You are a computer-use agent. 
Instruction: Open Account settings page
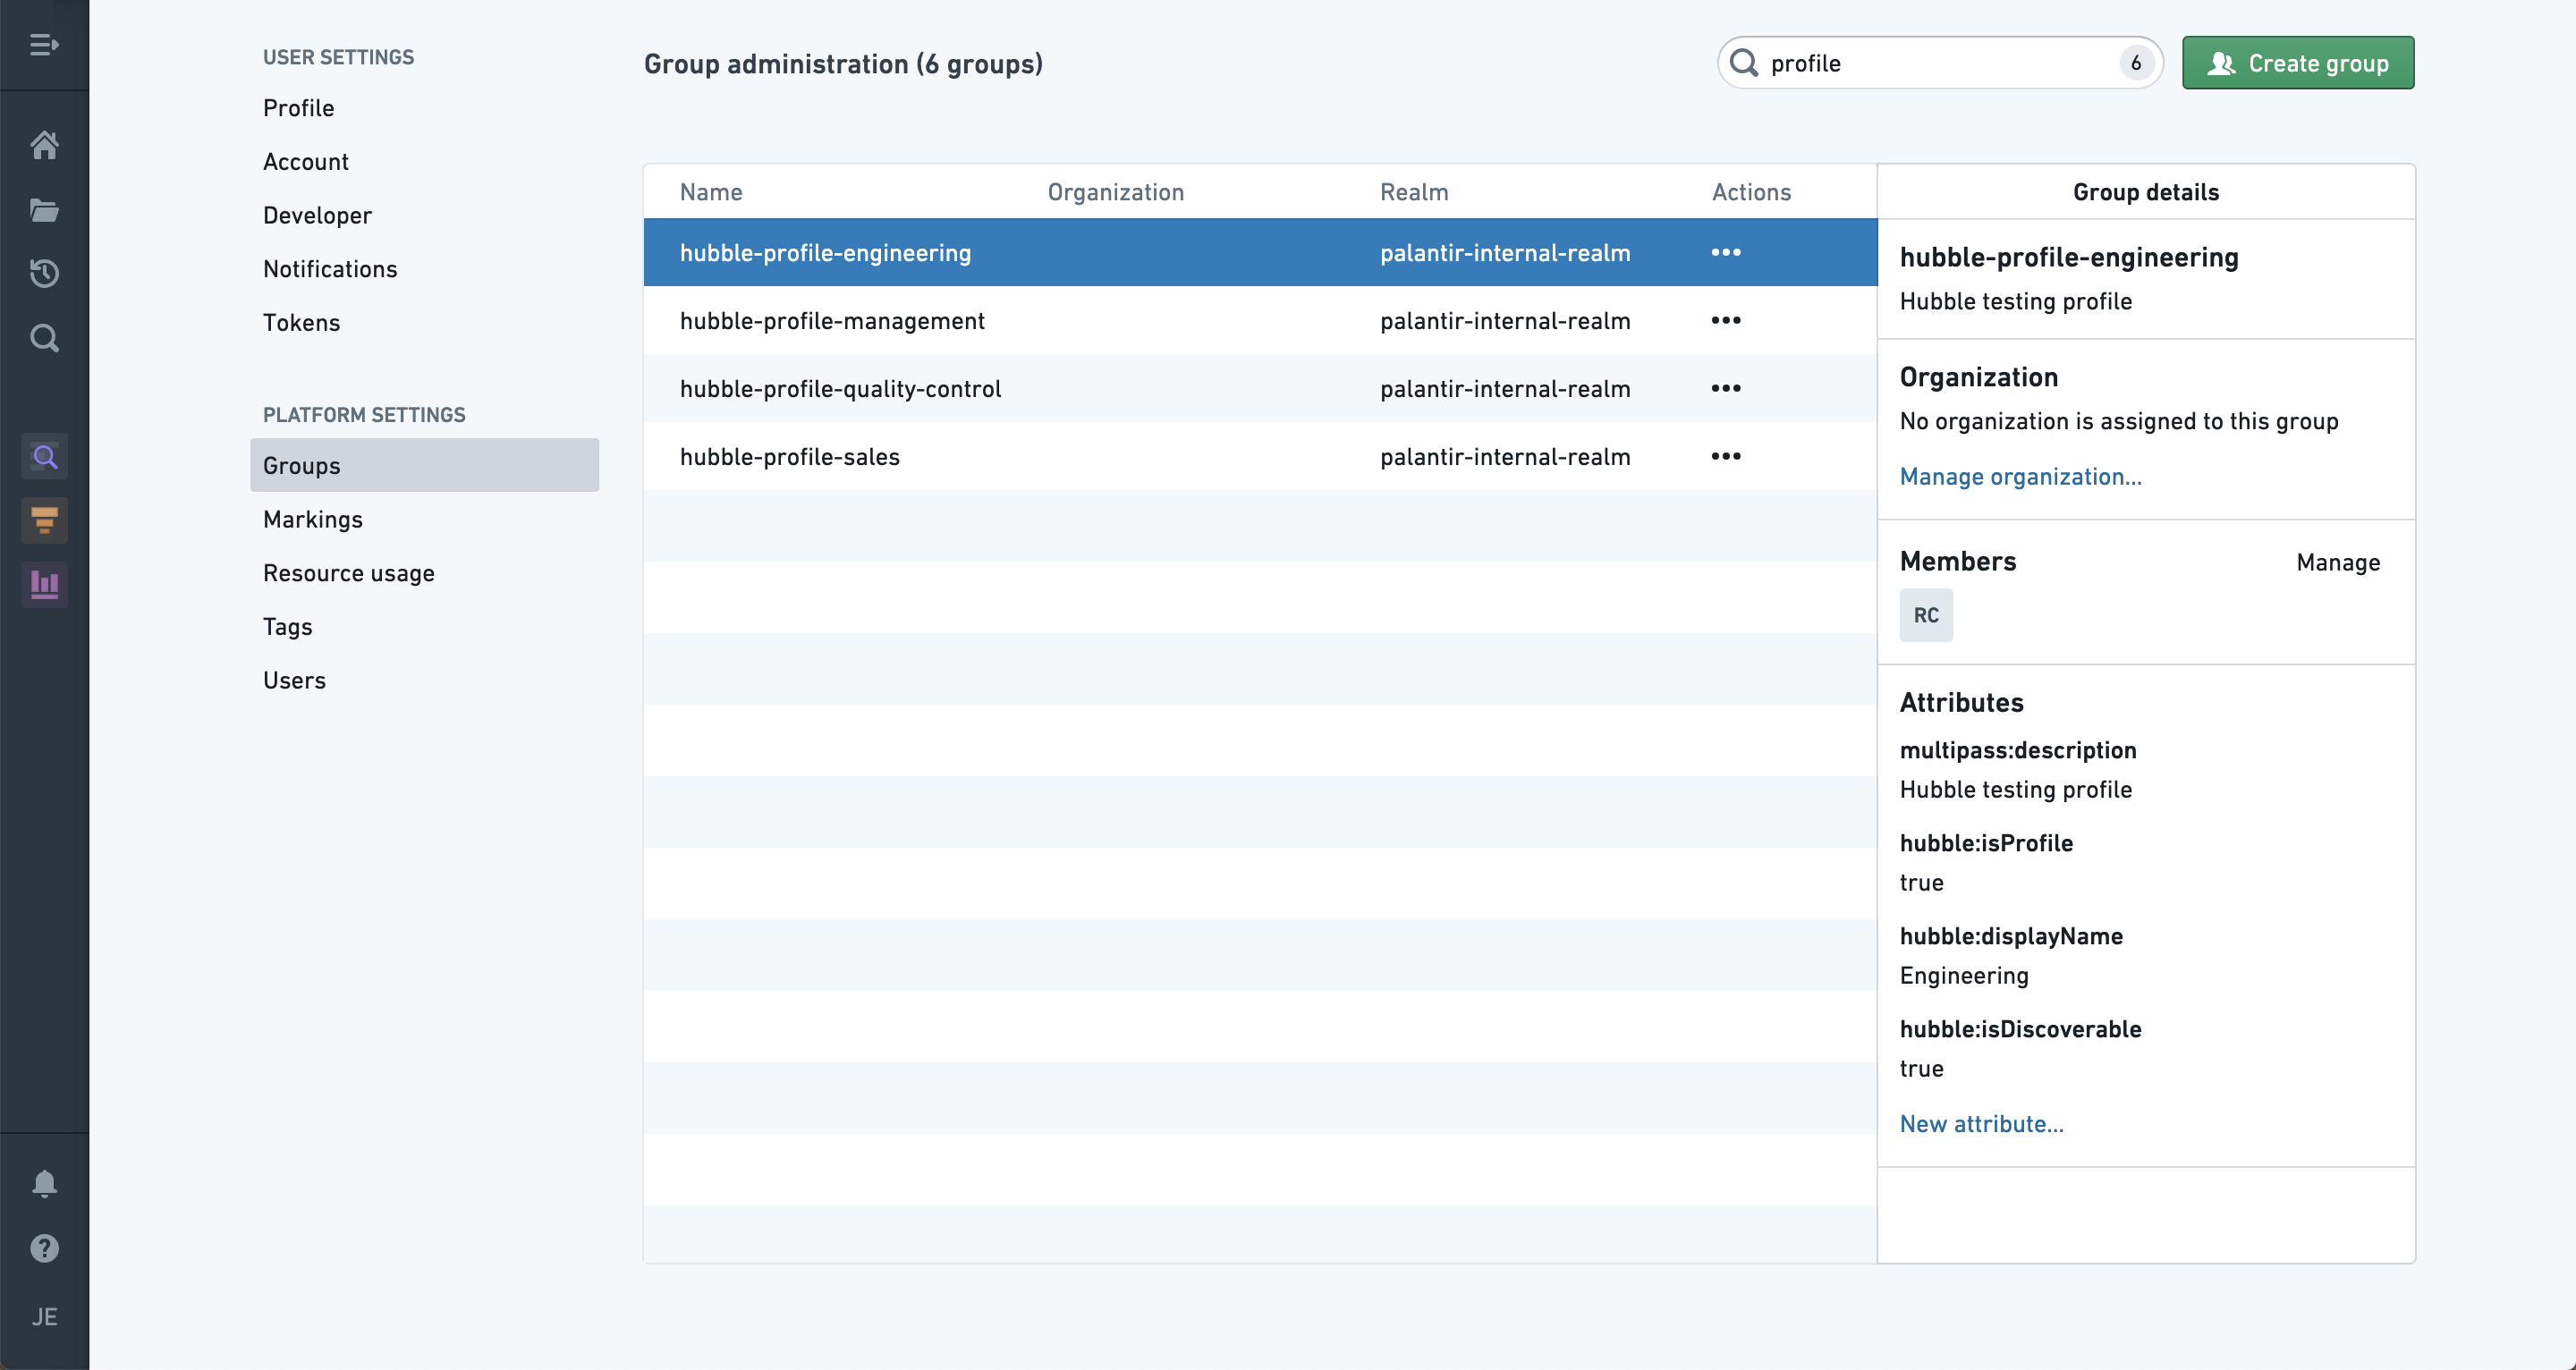pos(306,162)
